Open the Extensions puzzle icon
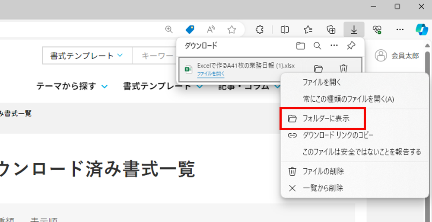 click(260, 29)
